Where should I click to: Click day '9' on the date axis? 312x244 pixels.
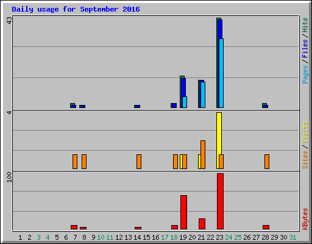coord(93,237)
